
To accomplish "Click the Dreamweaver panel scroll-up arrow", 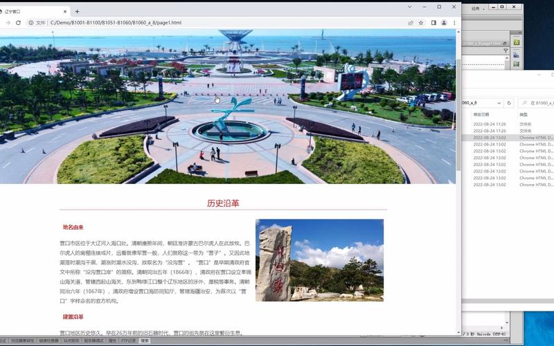I will (x=507, y=58).
